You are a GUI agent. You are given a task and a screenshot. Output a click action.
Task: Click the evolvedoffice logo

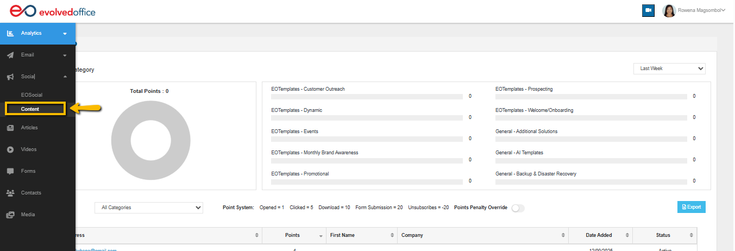pos(53,11)
